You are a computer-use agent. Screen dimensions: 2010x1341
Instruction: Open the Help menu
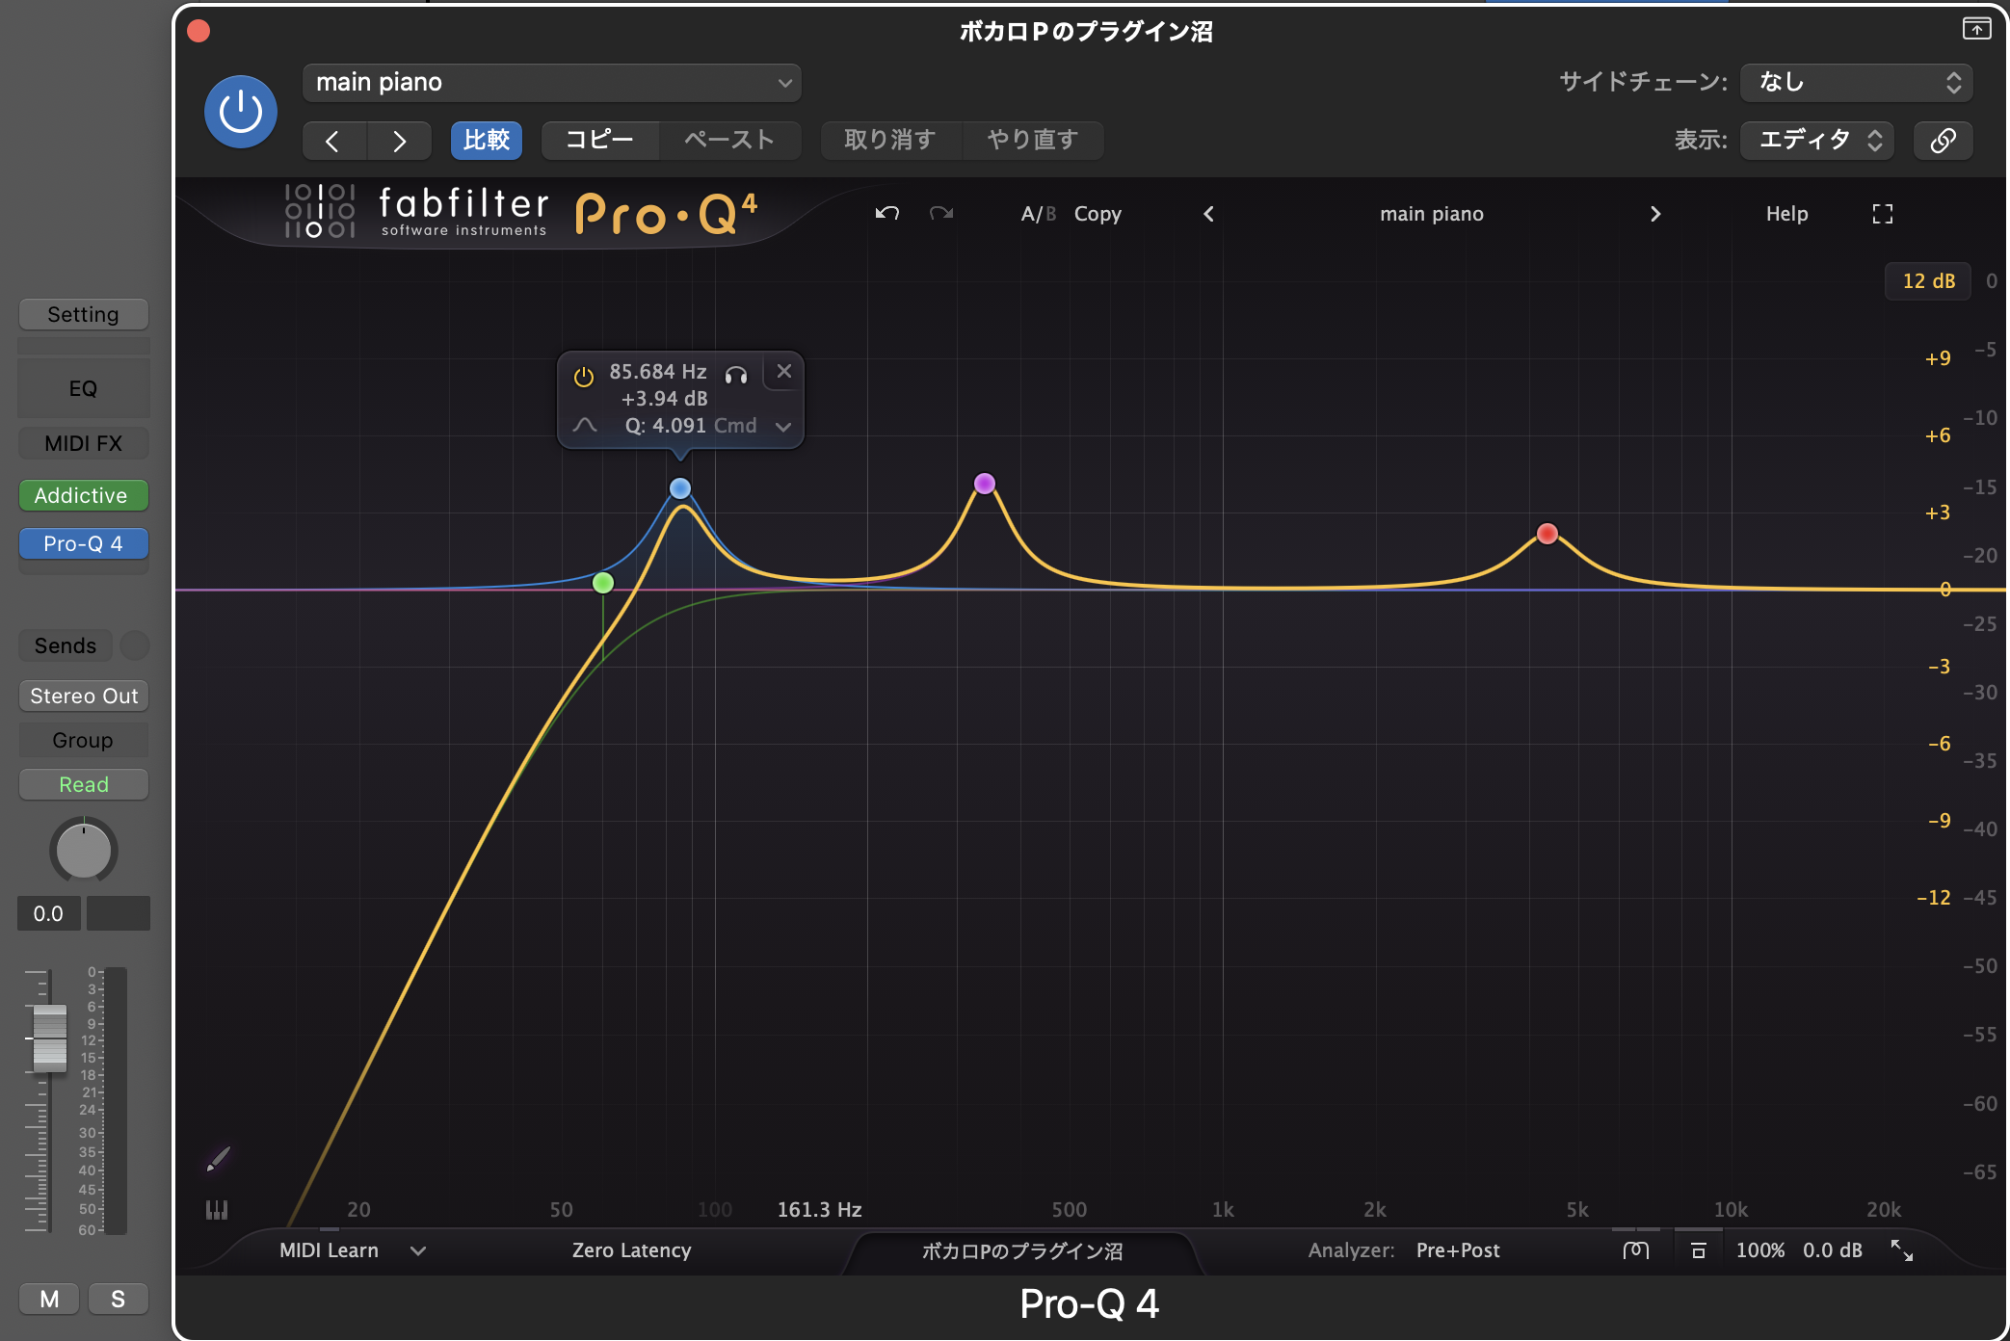[x=1786, y=214]
